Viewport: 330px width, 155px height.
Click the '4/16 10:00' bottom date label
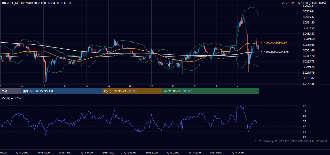44,153
